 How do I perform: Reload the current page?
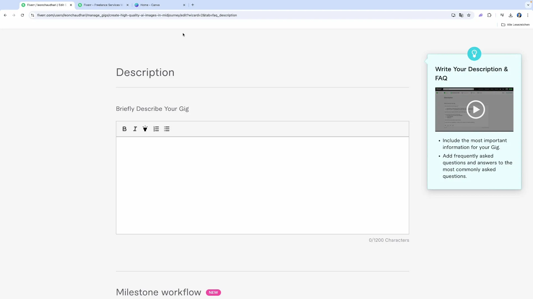coord(22,15)
